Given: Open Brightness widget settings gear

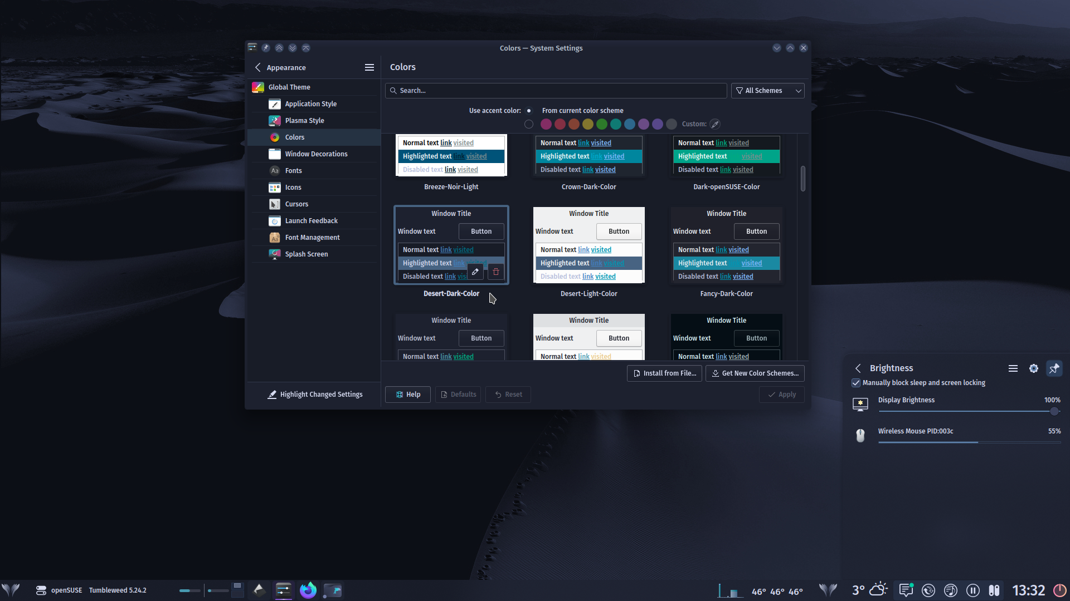Looking at the screenshot, I should tap(1034, 368).
